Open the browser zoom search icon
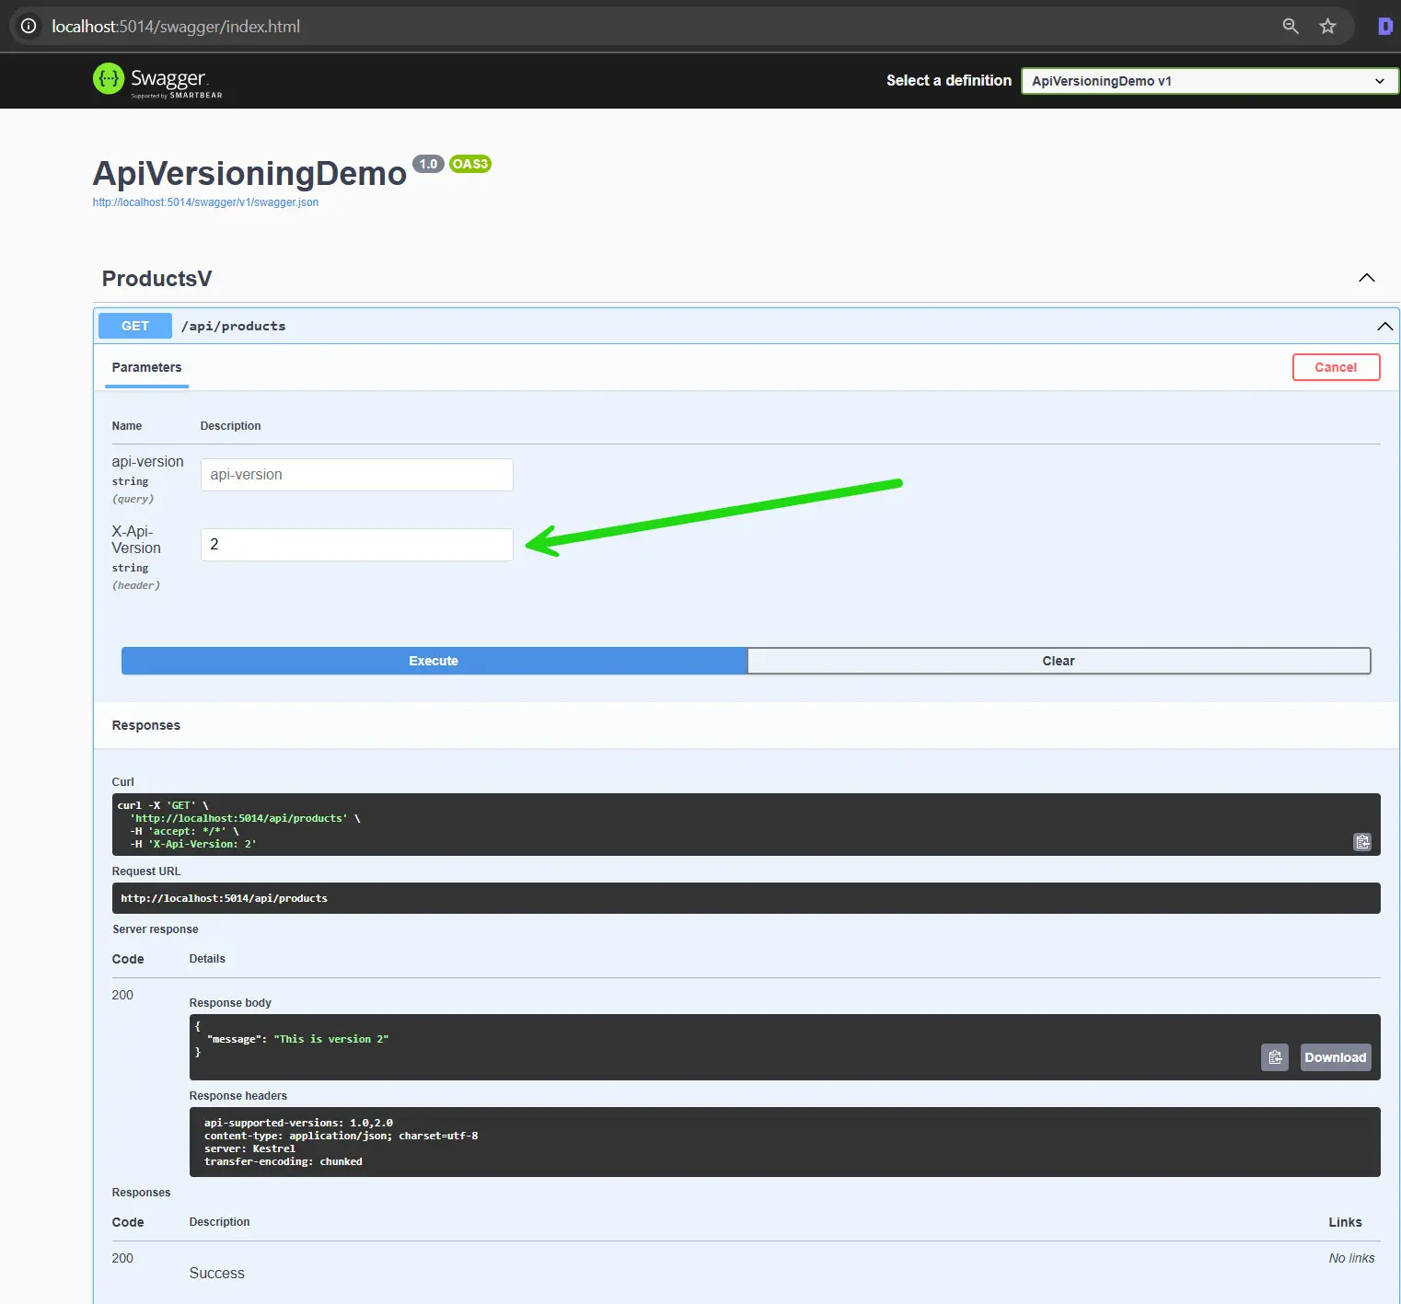This screenshot has width=1401, height=1304. [1291, 26]
